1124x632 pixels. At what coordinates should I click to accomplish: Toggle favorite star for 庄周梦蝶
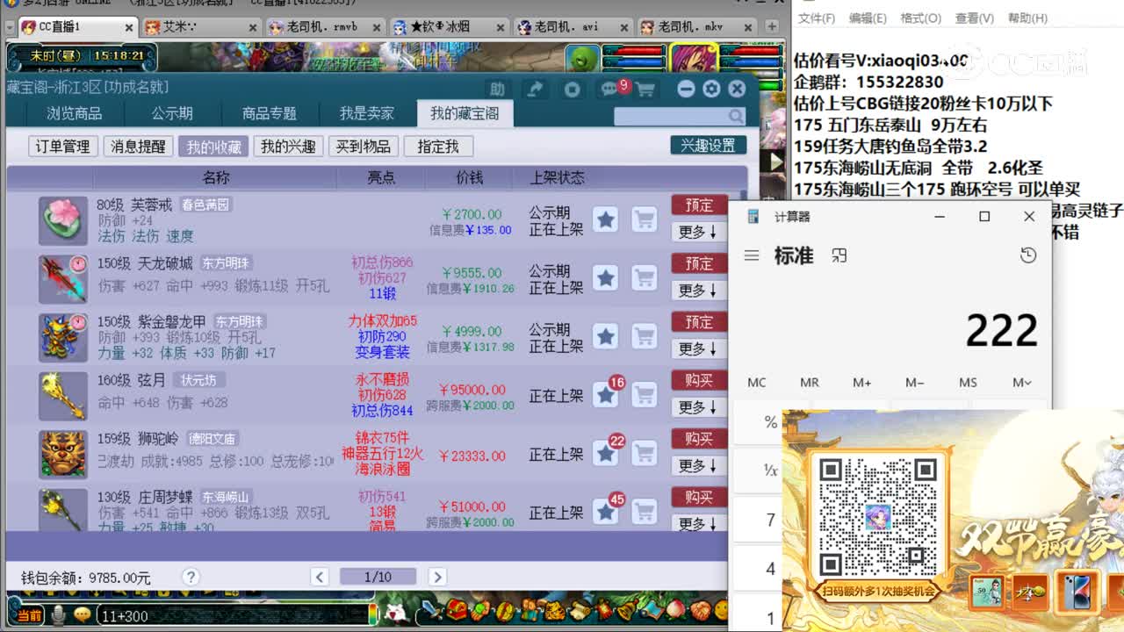point(605,512)
